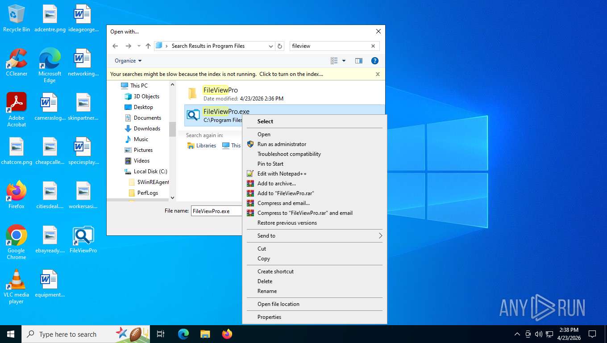The width and height of the screenshot is (607, 343).
Task: Open the Organize dropdown menu
Action: pos(128,61)
